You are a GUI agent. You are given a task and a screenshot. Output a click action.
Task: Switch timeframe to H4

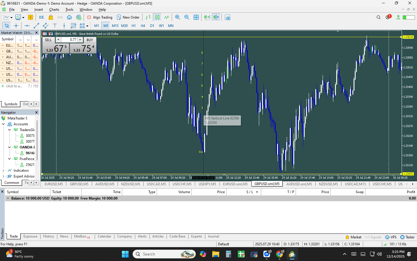point(143,26)
